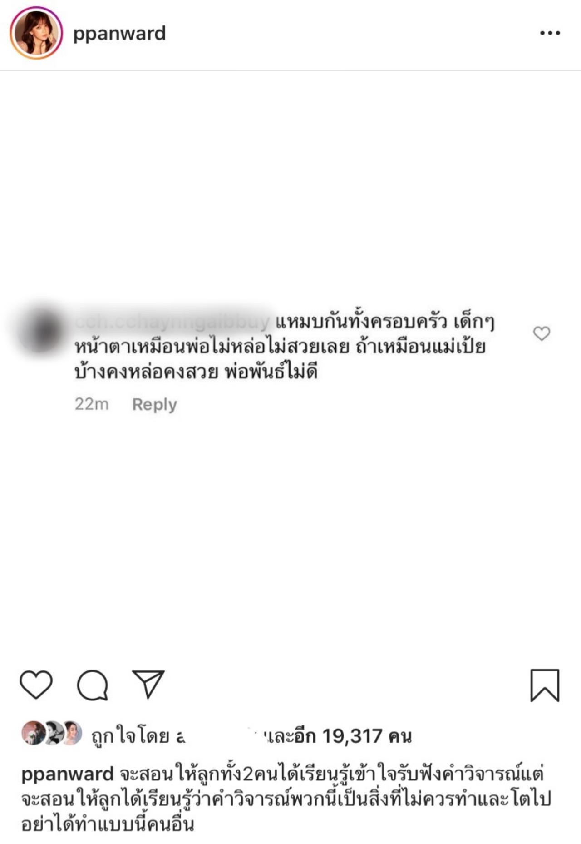Image resolution: width=581 pixels, height=844 pixels.
Task: Open comments with the speech bubble icon
Action: coord(93,685)
